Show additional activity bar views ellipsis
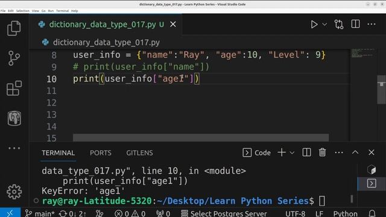This screenshot has height=217, width=386. coord(14,148)
